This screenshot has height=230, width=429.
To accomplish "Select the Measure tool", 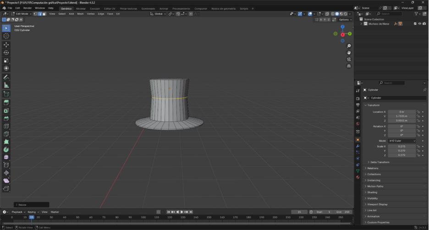I will pyautogui.click(x=6, y=85).
